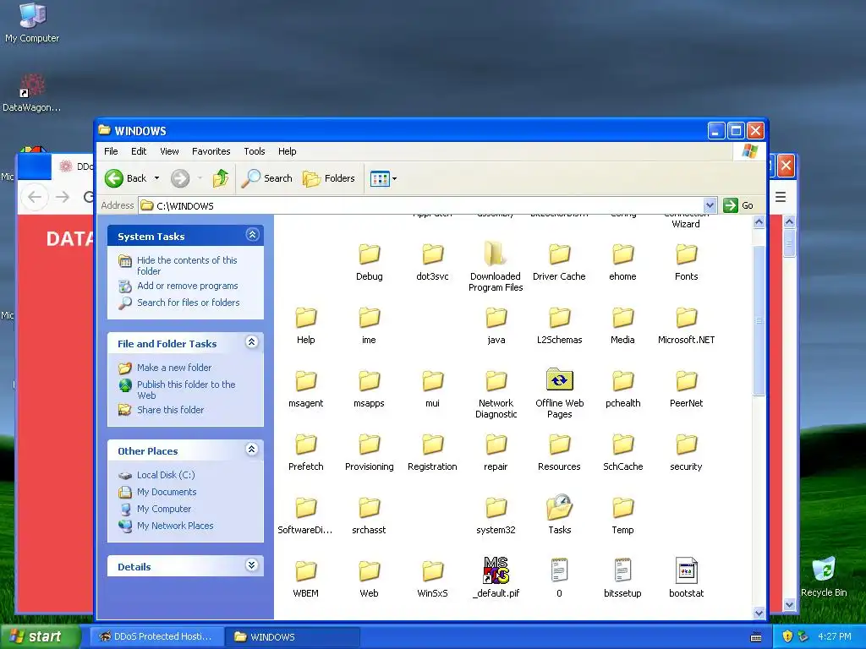This screenshot has width=866, height=649.
Task: Expand the address bar dropdown
Action: (710, 205)
